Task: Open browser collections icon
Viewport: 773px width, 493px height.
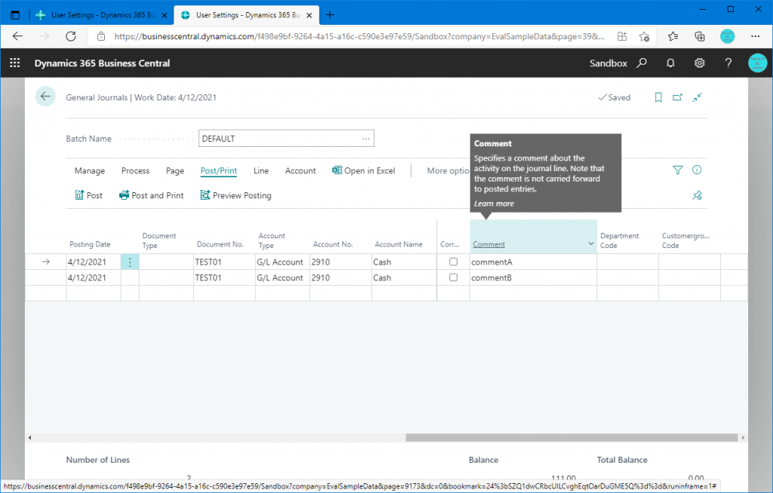Action: click(x=700, y=36)
